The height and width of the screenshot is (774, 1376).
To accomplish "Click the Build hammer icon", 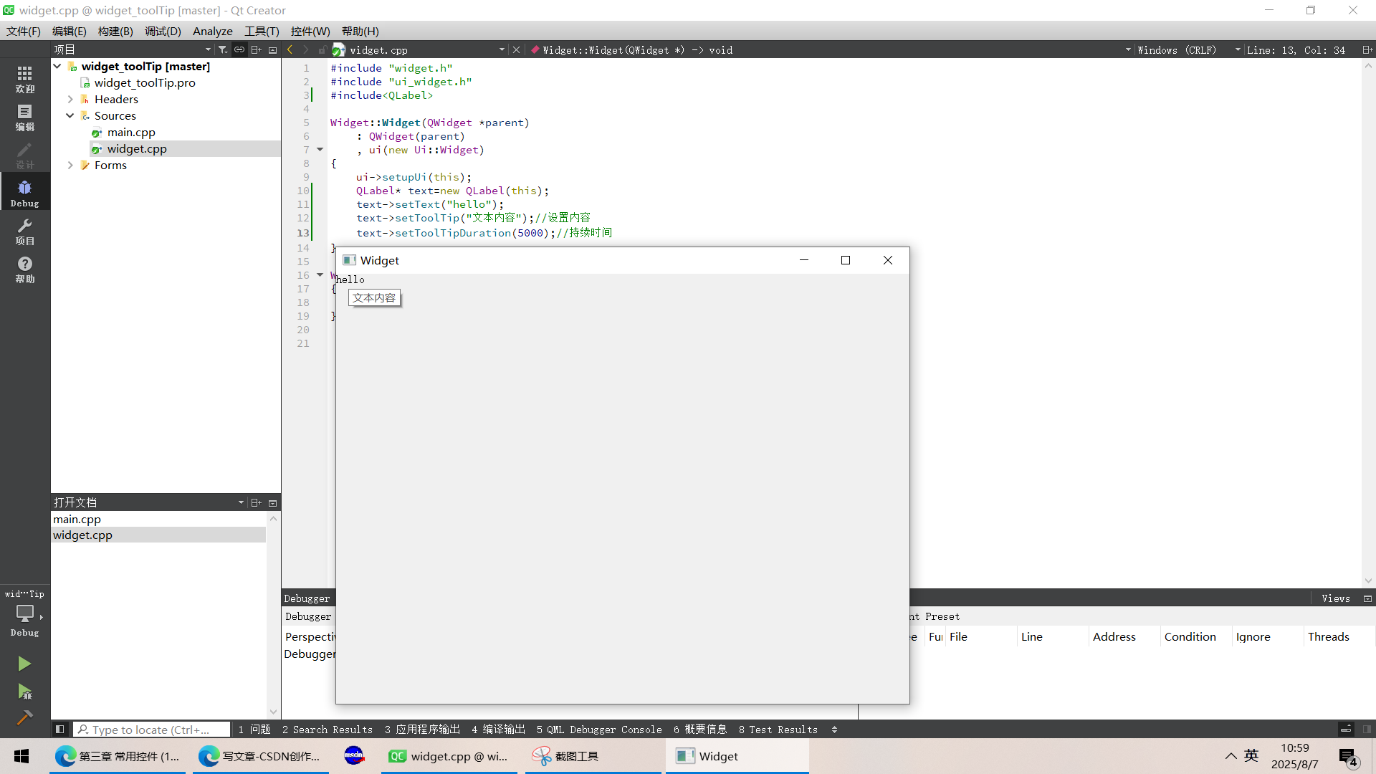I will click(24, 717).
